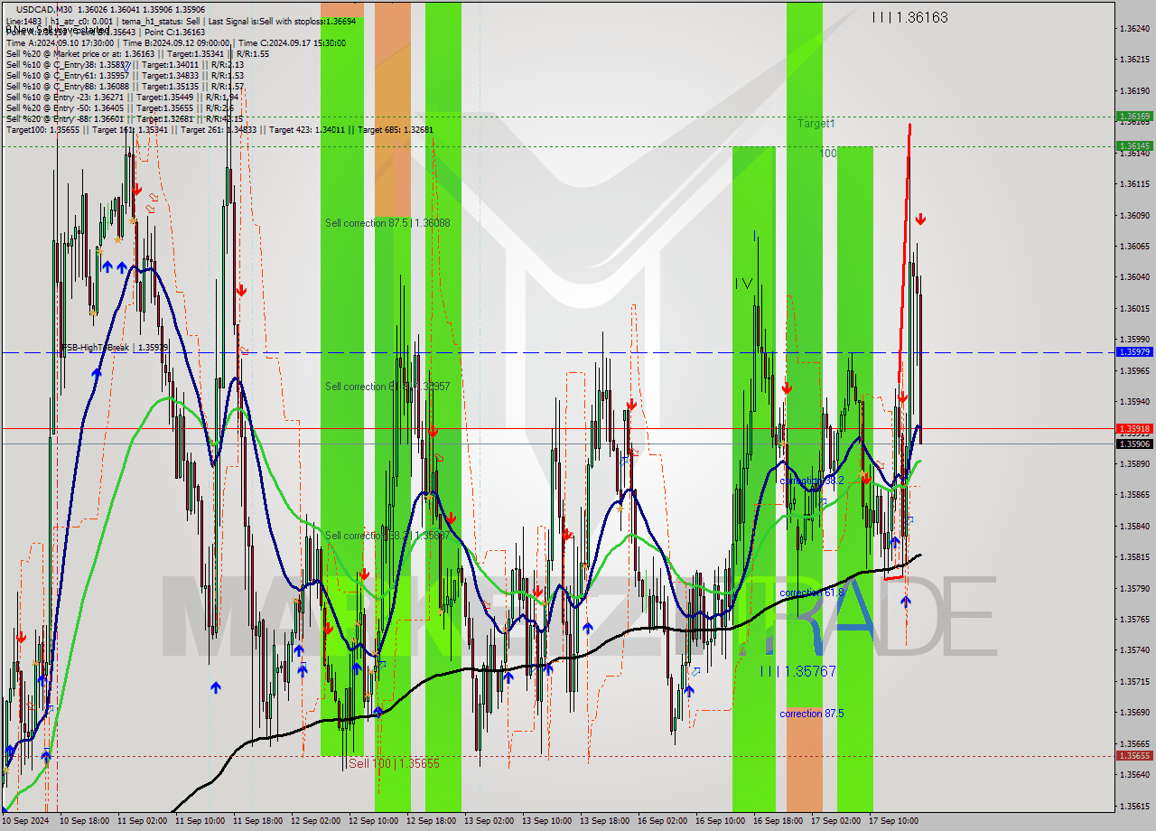This screenshot has height=831, width=1156.
Task: Click the gray 1.35906 current price tag
Action: (x=1133, y=444)
